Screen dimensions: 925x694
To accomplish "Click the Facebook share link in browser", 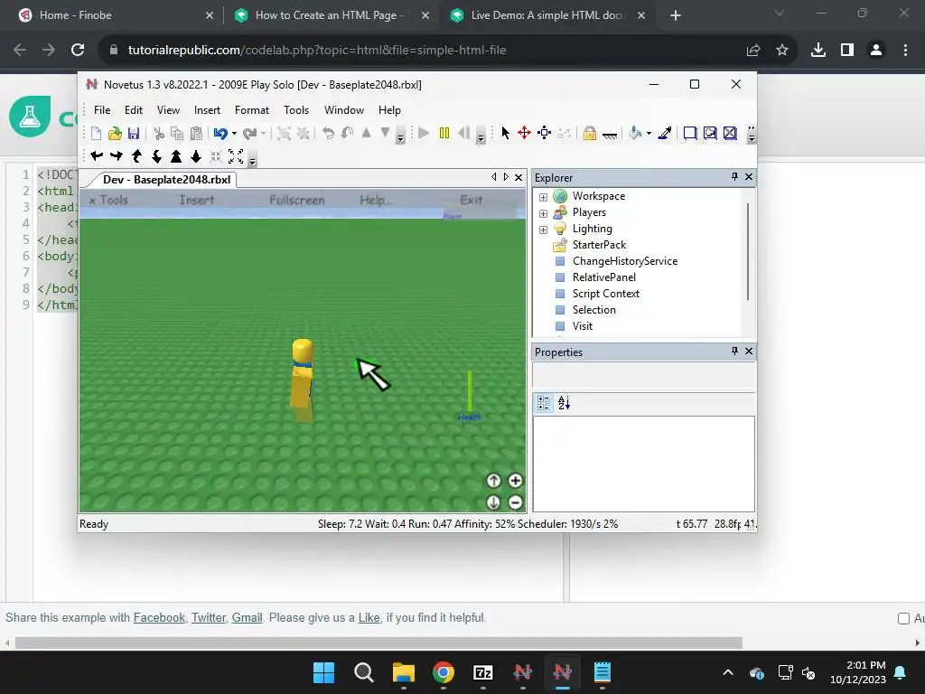I will click(159, 617).
